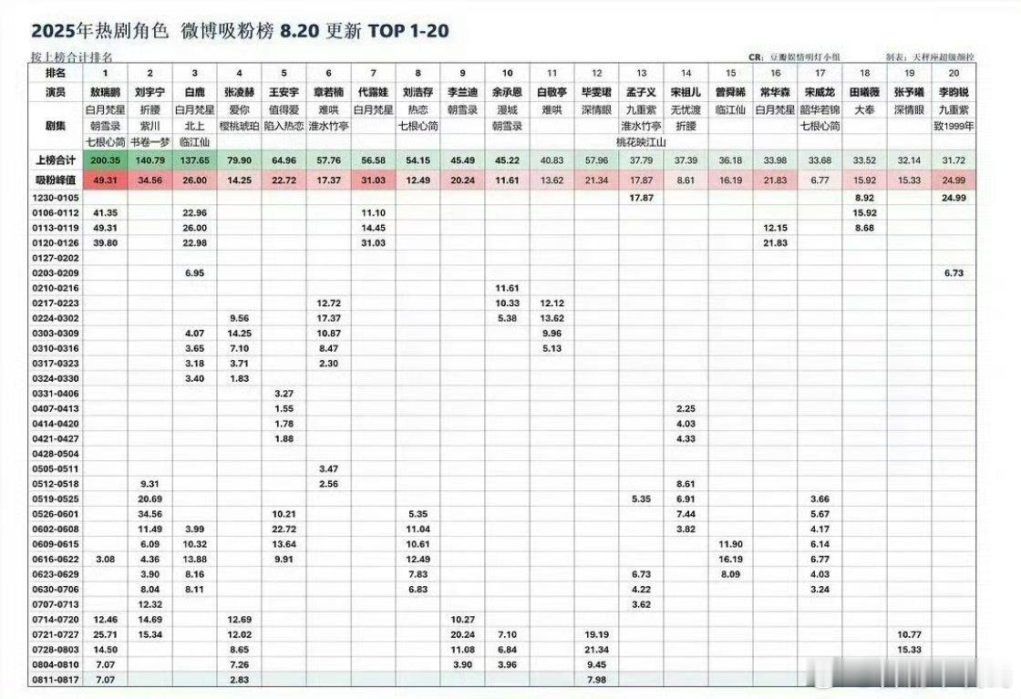The image size is (1021, 699).
Task: Select the '上榜合计' row header
Action: click(56, 160)
